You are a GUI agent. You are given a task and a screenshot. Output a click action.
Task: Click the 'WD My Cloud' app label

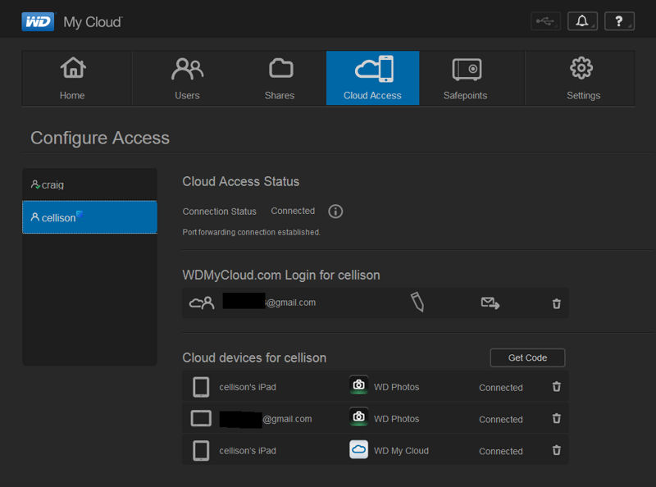coord(401,451)
